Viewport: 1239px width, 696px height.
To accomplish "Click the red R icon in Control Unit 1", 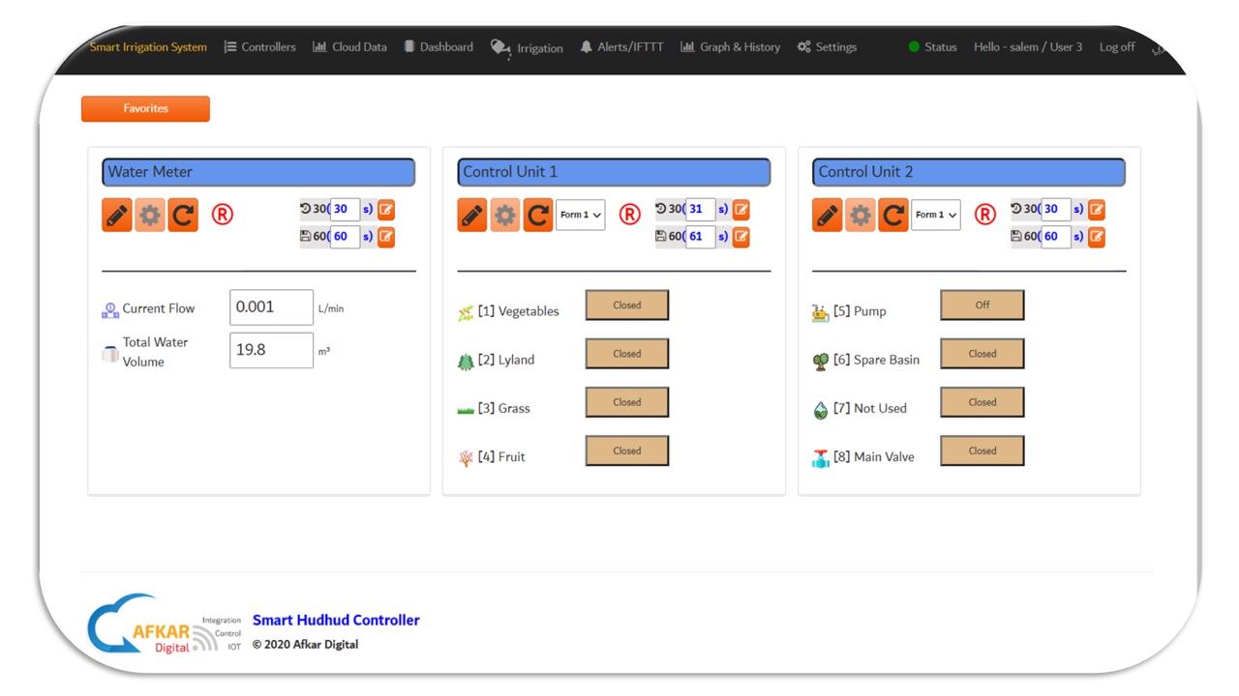I will pyautogui.click(x=629, y=215).
